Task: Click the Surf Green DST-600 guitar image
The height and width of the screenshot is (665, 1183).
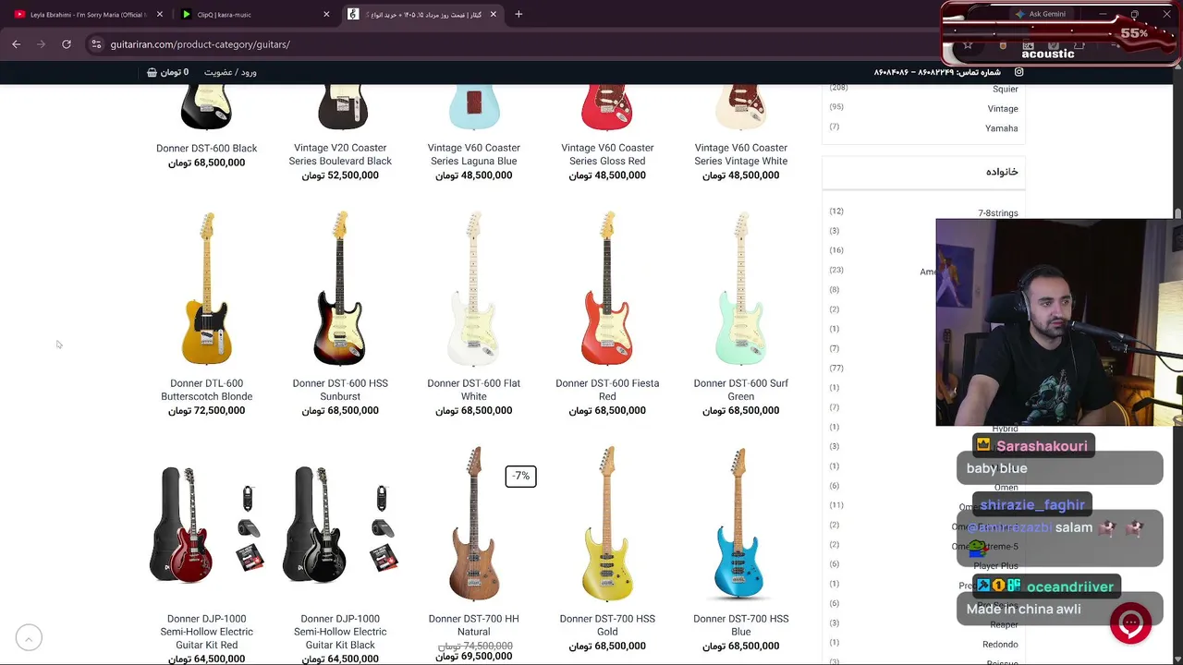Action: 741,289
